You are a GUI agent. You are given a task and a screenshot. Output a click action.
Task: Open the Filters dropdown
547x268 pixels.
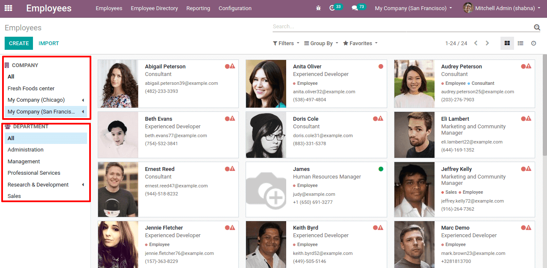click(x=286, y=43)
